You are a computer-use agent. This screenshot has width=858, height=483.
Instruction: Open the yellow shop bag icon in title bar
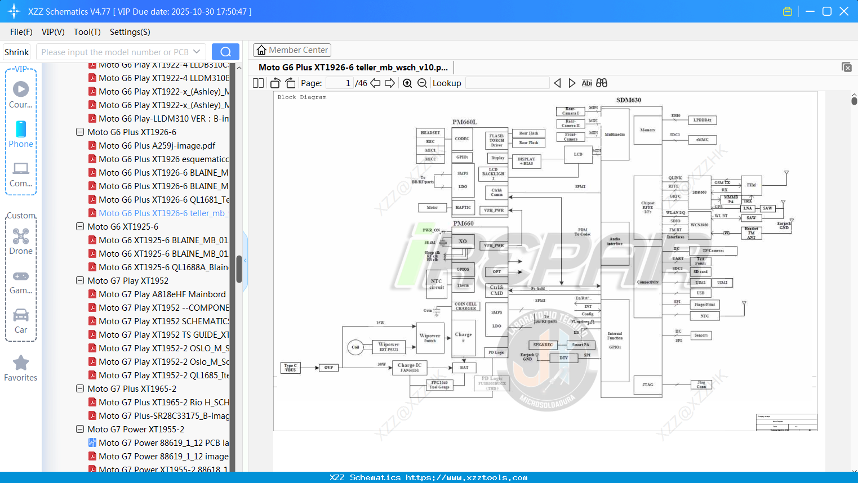(x=788, y=11)
